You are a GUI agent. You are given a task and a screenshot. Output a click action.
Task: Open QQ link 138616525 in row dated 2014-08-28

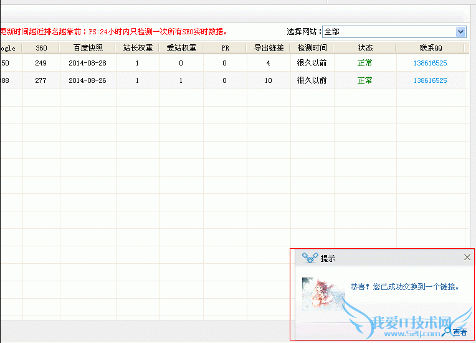tap(430, 63)
